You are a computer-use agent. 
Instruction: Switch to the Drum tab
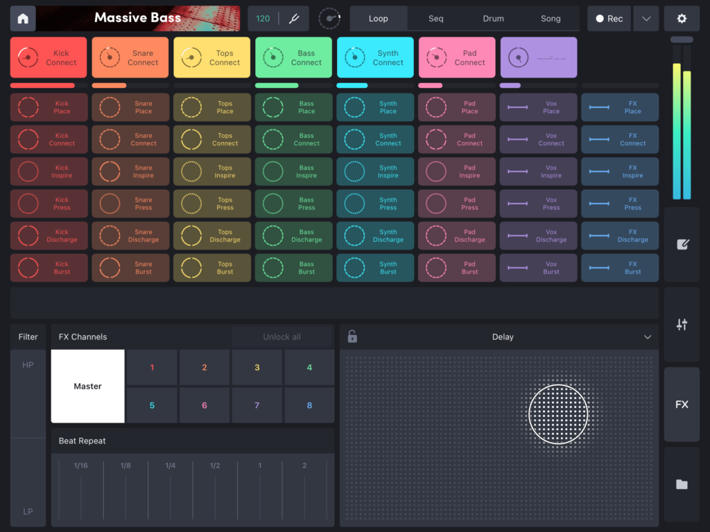click(x=493, y=19)
